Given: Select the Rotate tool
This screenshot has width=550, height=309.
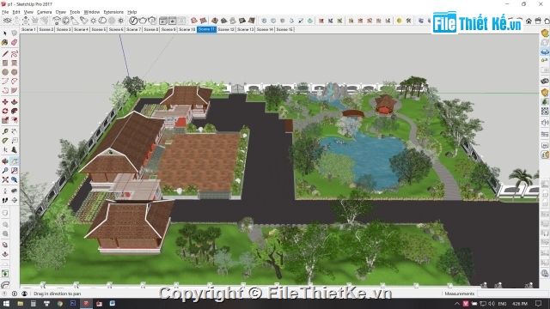Looking at the screenshot, I should (5, 111).
